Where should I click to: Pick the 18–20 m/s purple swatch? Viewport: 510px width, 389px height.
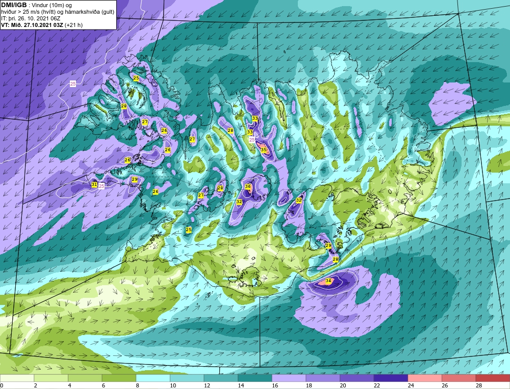pos(323,378)
